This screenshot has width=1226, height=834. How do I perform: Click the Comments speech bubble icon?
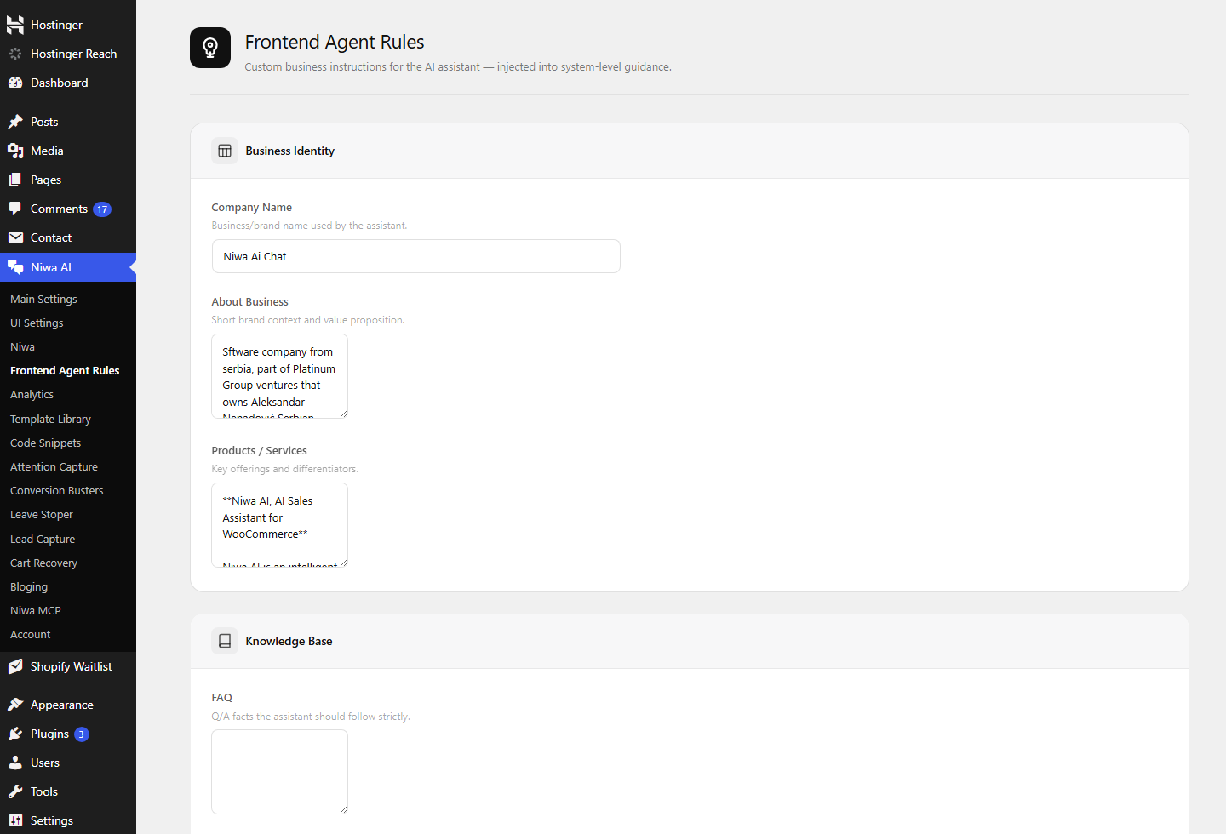pos(15,208)
